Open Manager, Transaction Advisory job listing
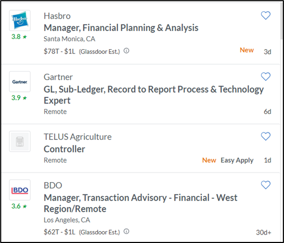The image size is (284, 243). tap(140, 203)
